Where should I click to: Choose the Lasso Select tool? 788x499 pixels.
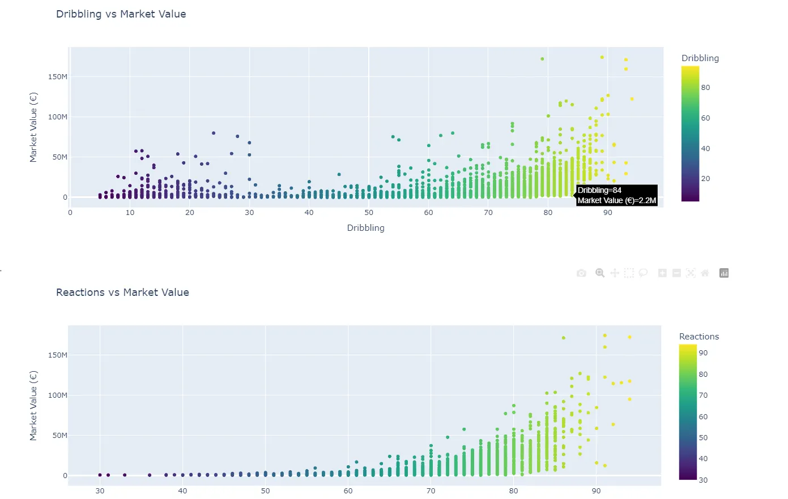point(643,273)
